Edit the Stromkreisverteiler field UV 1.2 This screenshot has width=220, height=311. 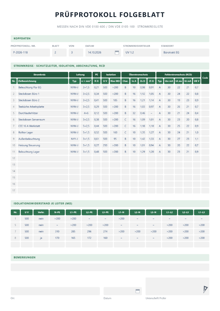click(x=141, y=53)
